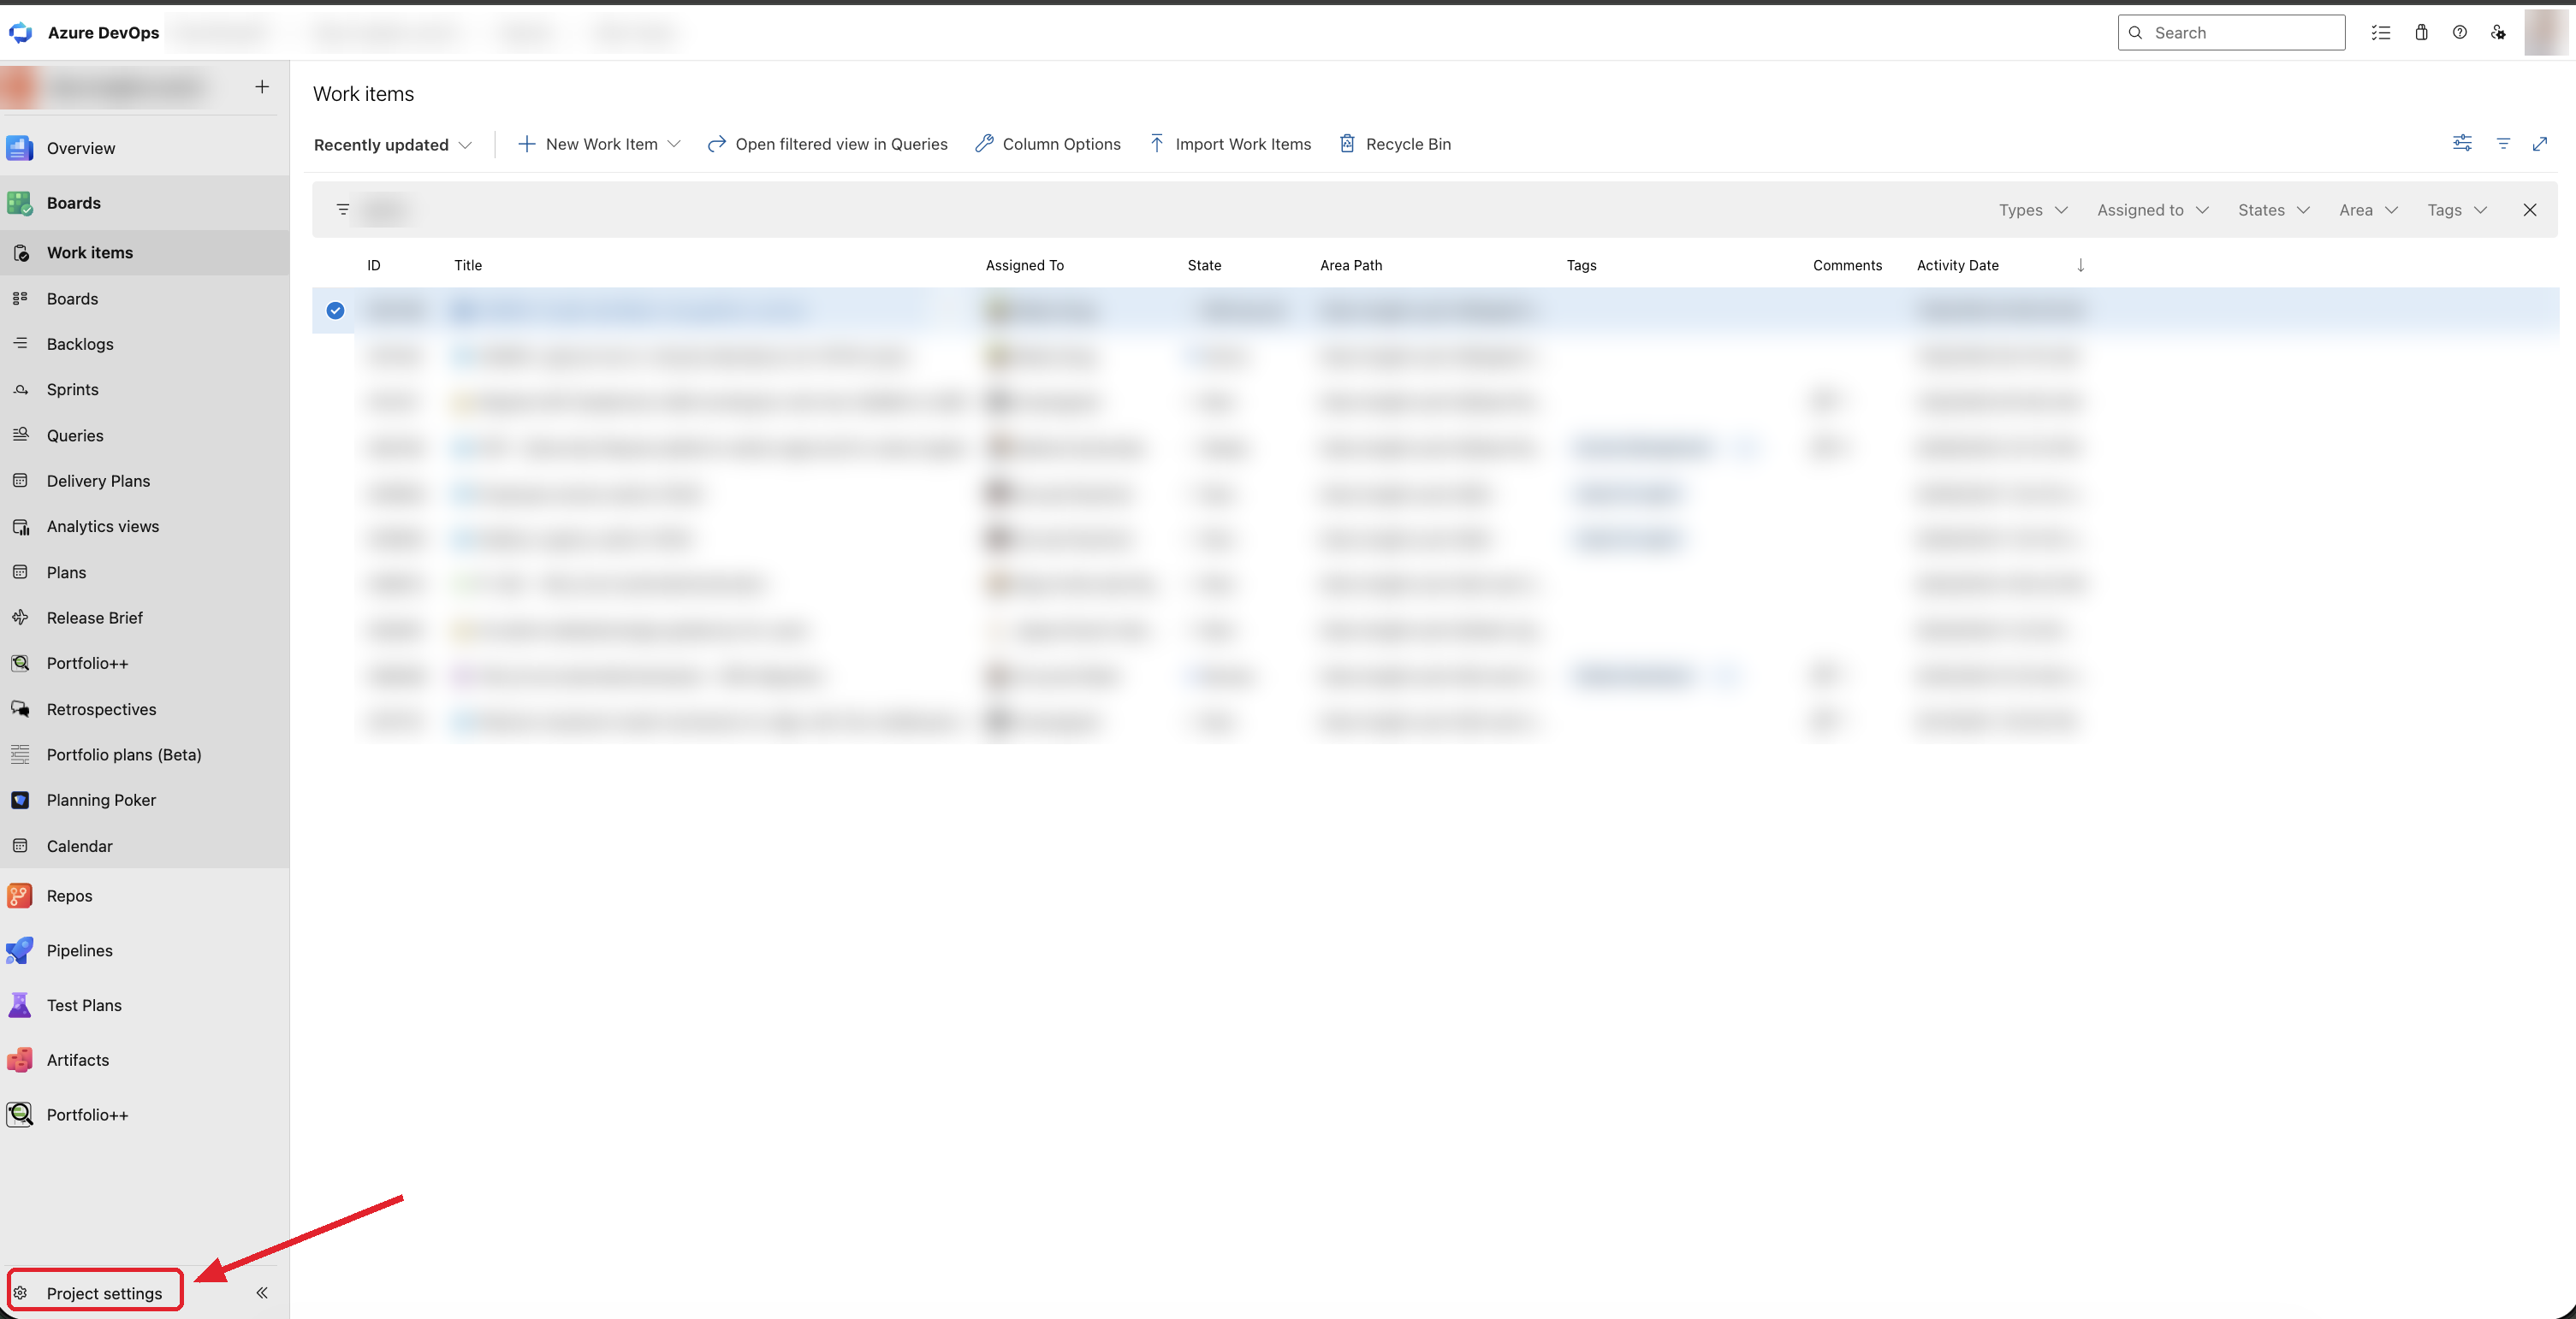Open the help question mark icon
The height and width of the screenshot is (1319, 2576).
point(2460,33)
